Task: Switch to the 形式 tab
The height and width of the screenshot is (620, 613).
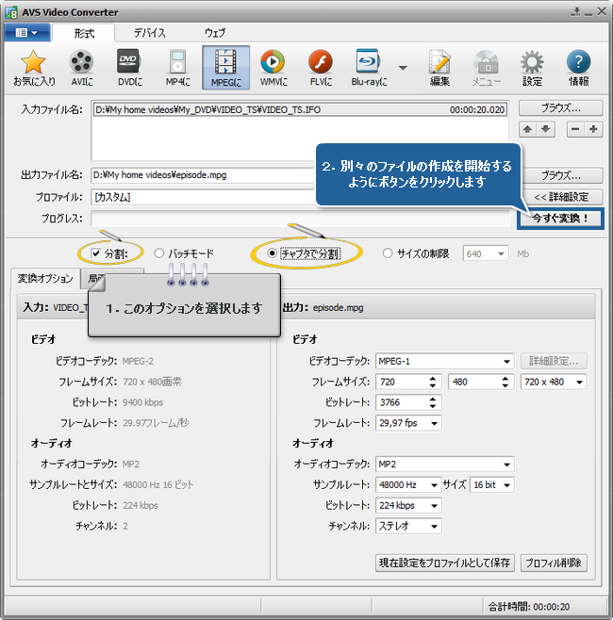Action: point(84,33)
